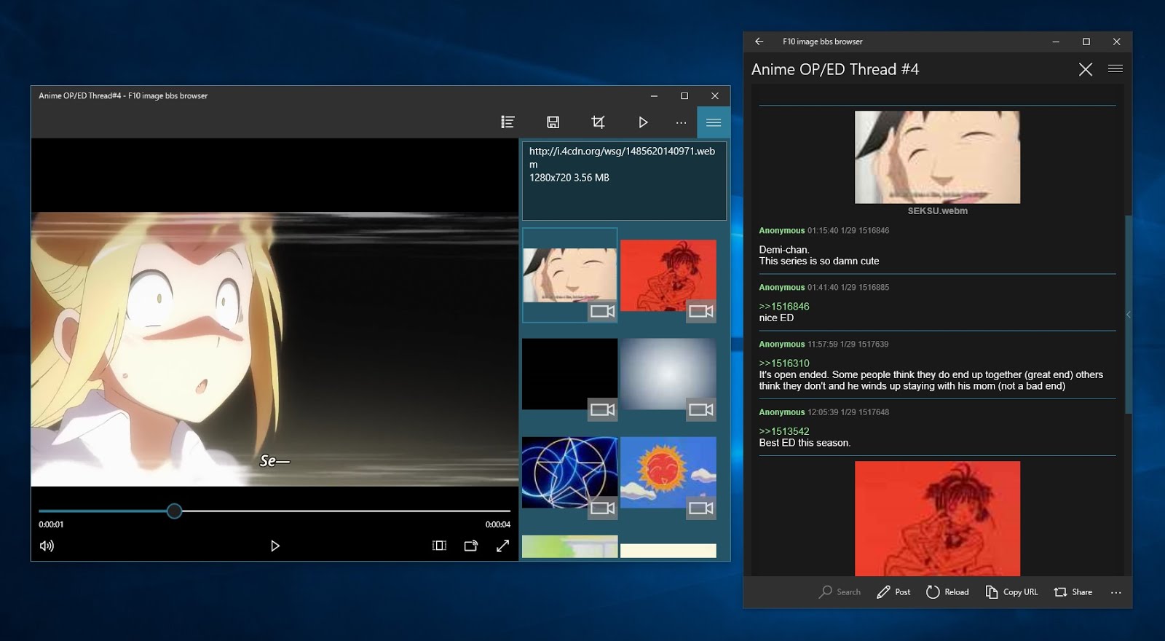Click the Search button in bottom bar
Image resolution: width=1165 pixels, height=641 pixels.
pyautogui.click(x=840, y=592)
